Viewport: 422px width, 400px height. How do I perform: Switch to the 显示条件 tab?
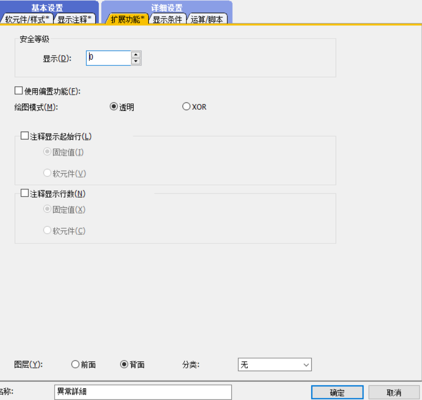click(167, 20)
